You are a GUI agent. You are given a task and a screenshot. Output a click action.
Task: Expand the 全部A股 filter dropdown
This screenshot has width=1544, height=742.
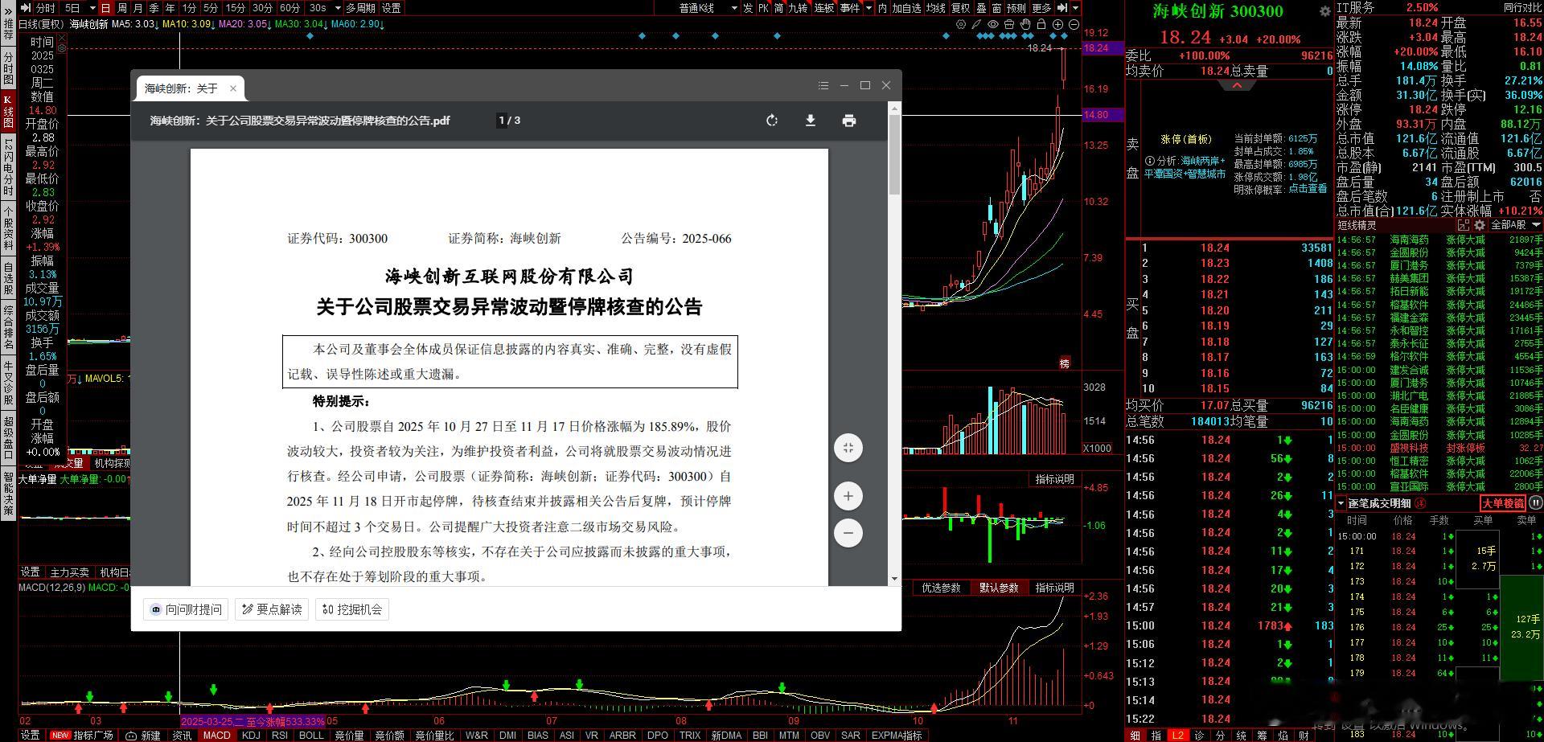(1536, 225)
